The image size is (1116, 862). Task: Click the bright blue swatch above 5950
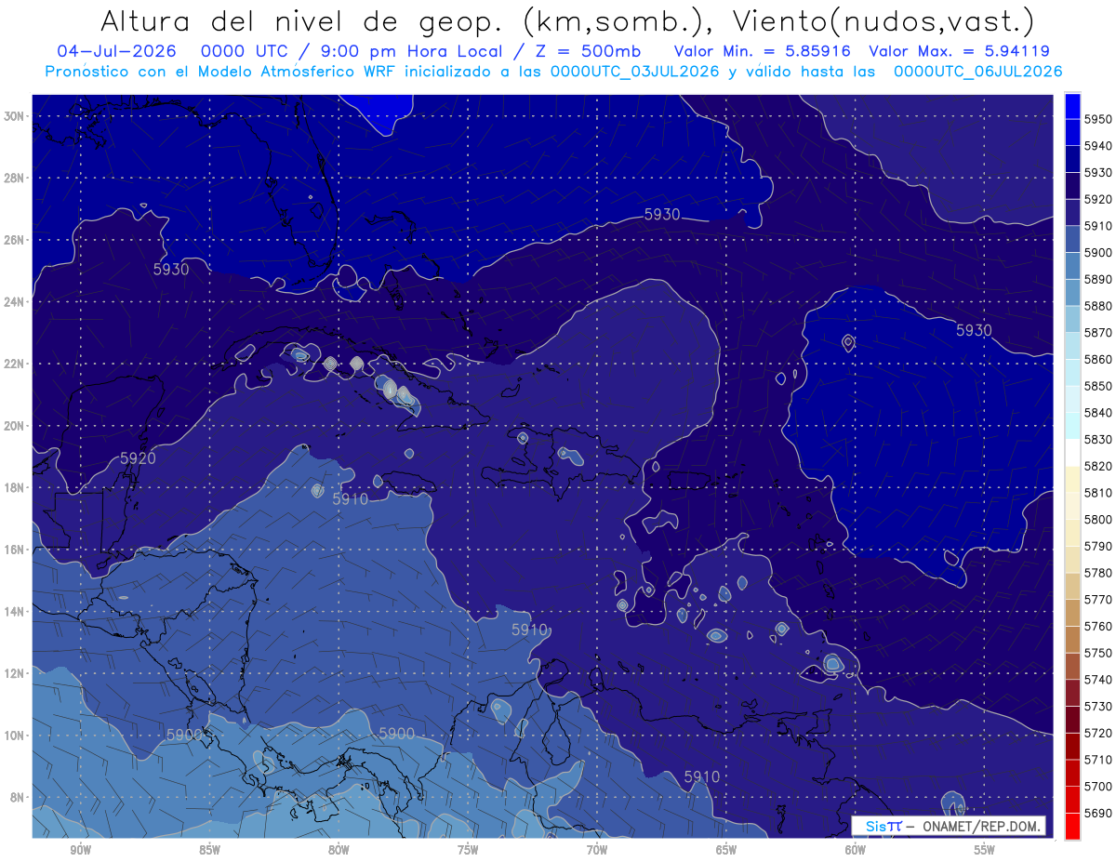[x=1072, y=106]
